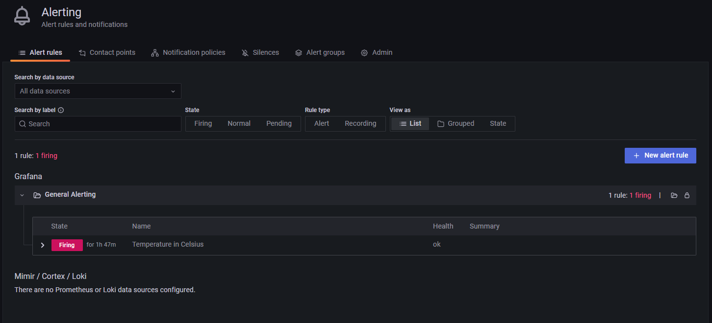Click the ok health value
712x323 pixels.
pos(436,244)
